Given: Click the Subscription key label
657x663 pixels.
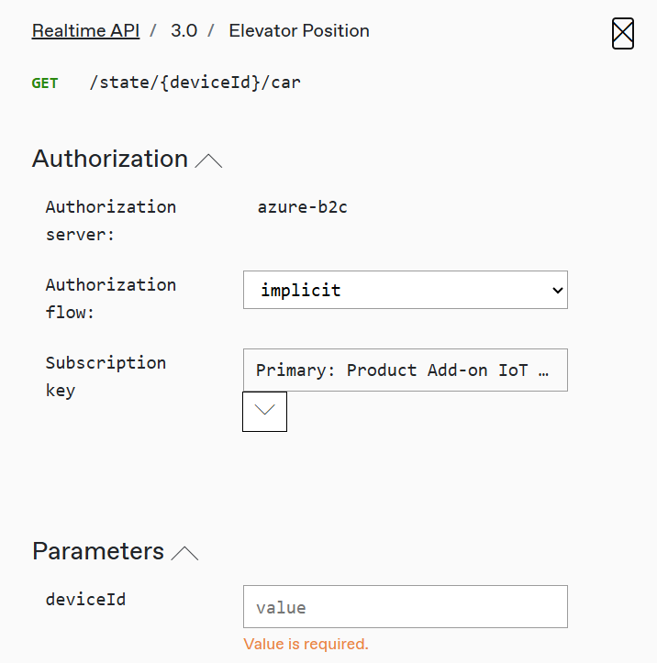Looking at the screenshot, I should point(106,376).
